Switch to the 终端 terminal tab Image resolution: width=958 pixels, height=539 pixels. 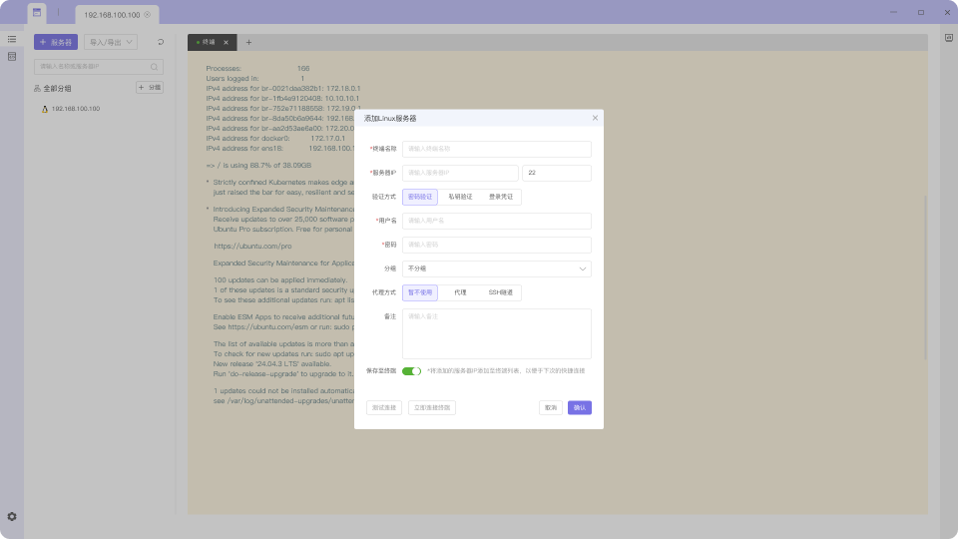point(208,43)
